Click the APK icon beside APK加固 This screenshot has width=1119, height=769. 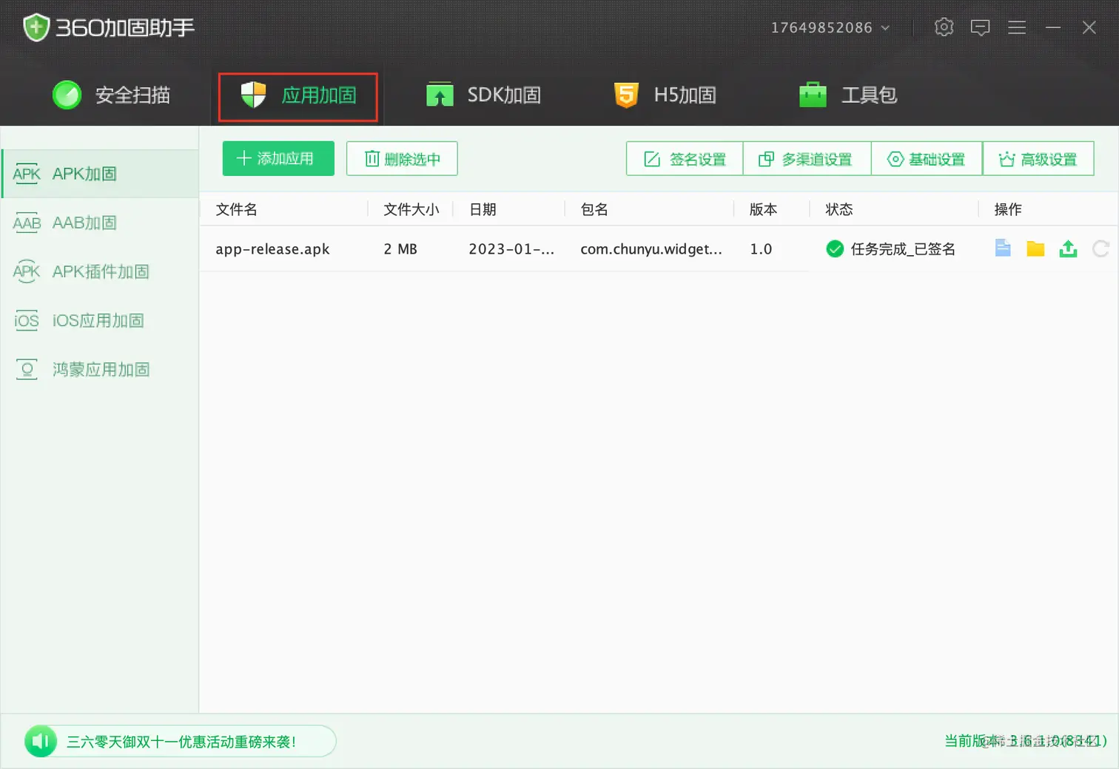[27, 174]
